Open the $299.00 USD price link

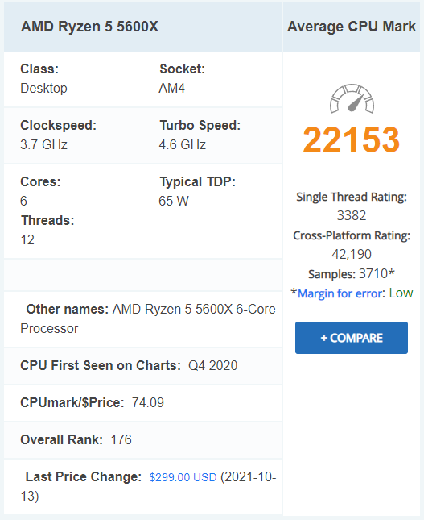click(183, 477)
